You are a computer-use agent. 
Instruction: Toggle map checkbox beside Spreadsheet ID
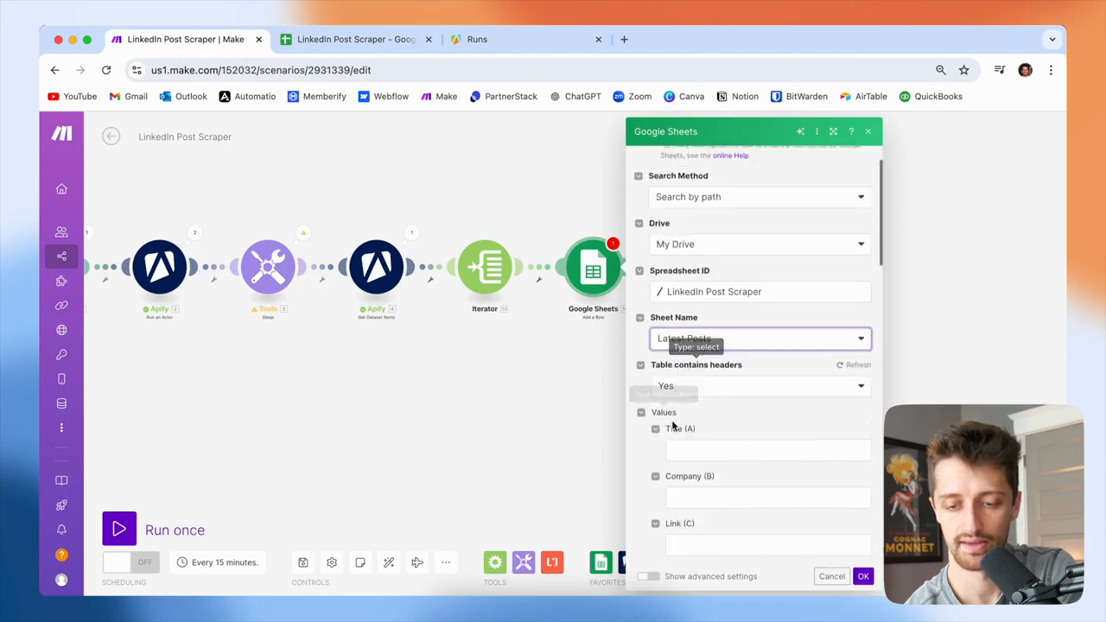[639, 271]
